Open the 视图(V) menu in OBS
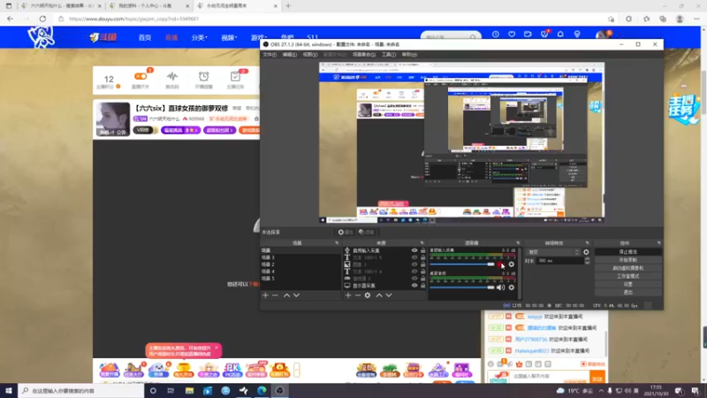Screen dimensions: 707x398 pos(310,55)
